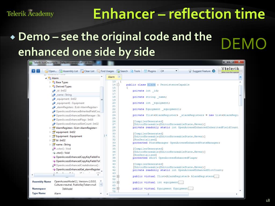The image size is (275, 206).
Task: Click the OpenAccessEnhancedFlags field icon
Action: pos(54,120)
